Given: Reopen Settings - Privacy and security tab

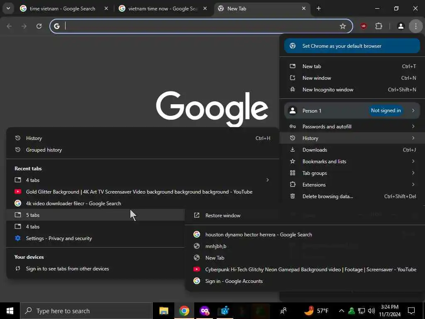Looking at the screenshot, I should [95, 238].
